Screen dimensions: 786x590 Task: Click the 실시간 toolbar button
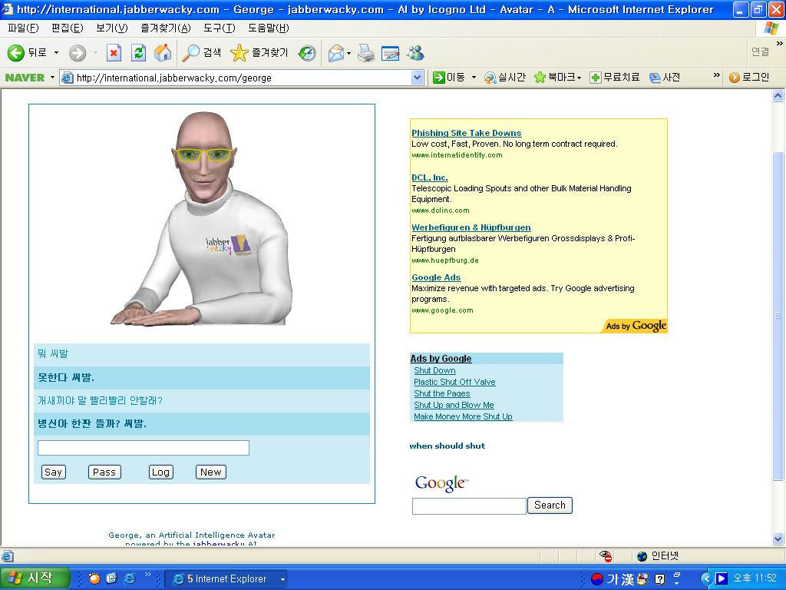505,78
